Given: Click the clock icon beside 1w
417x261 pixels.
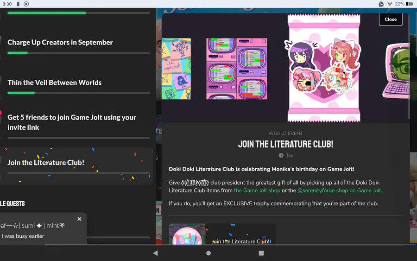Looking at the screenshot, I should [281, 155].
